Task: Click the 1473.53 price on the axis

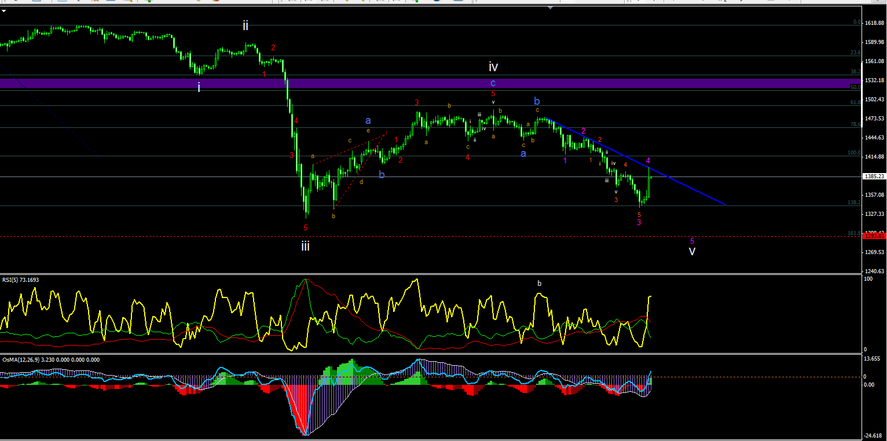Action: (x=873, y=119)
